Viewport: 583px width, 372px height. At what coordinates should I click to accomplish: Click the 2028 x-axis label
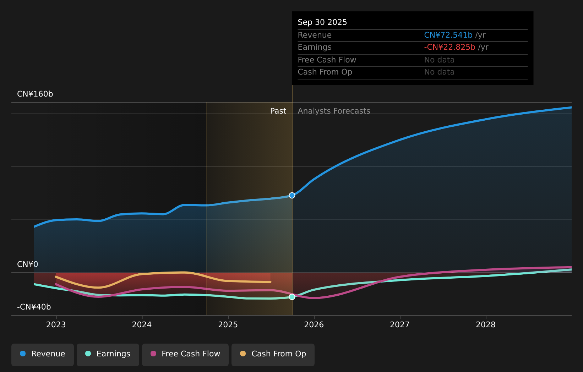(x=486, y=324)
